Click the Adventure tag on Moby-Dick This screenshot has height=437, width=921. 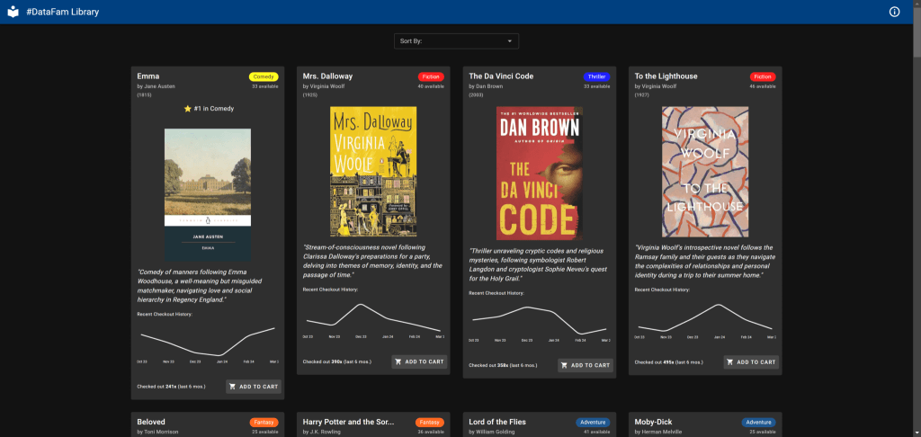tap(759, 422)
